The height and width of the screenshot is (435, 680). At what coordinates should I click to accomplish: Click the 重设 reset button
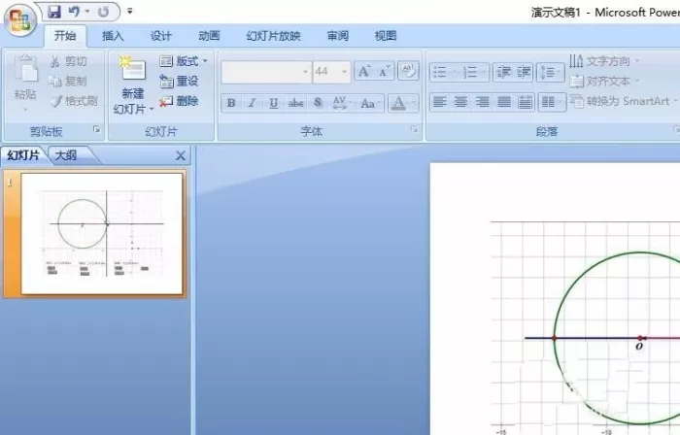pyautogui.click(x=179, y=81)
